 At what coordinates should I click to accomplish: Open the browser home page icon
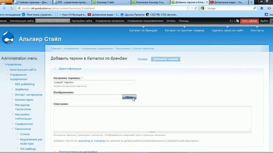coord(261,8)
